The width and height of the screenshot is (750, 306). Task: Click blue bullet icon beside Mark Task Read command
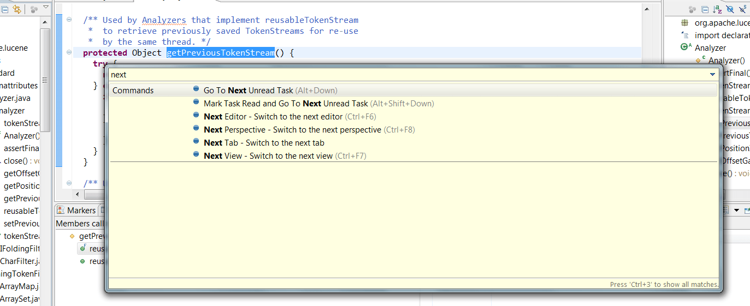tap(196, 102)
